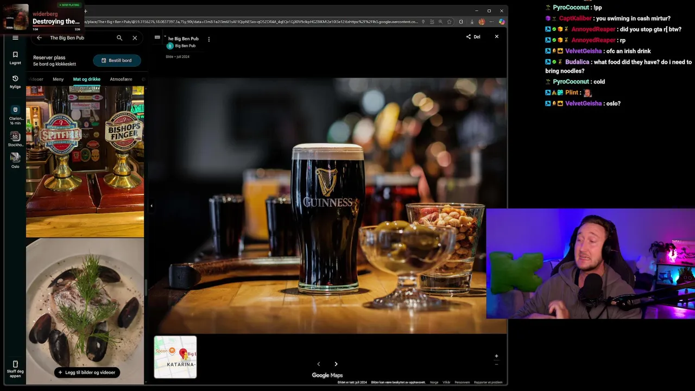This screenshot has height=391, width=695.
Task: Open the Personvern footer link
Action: tap(462, 382)
